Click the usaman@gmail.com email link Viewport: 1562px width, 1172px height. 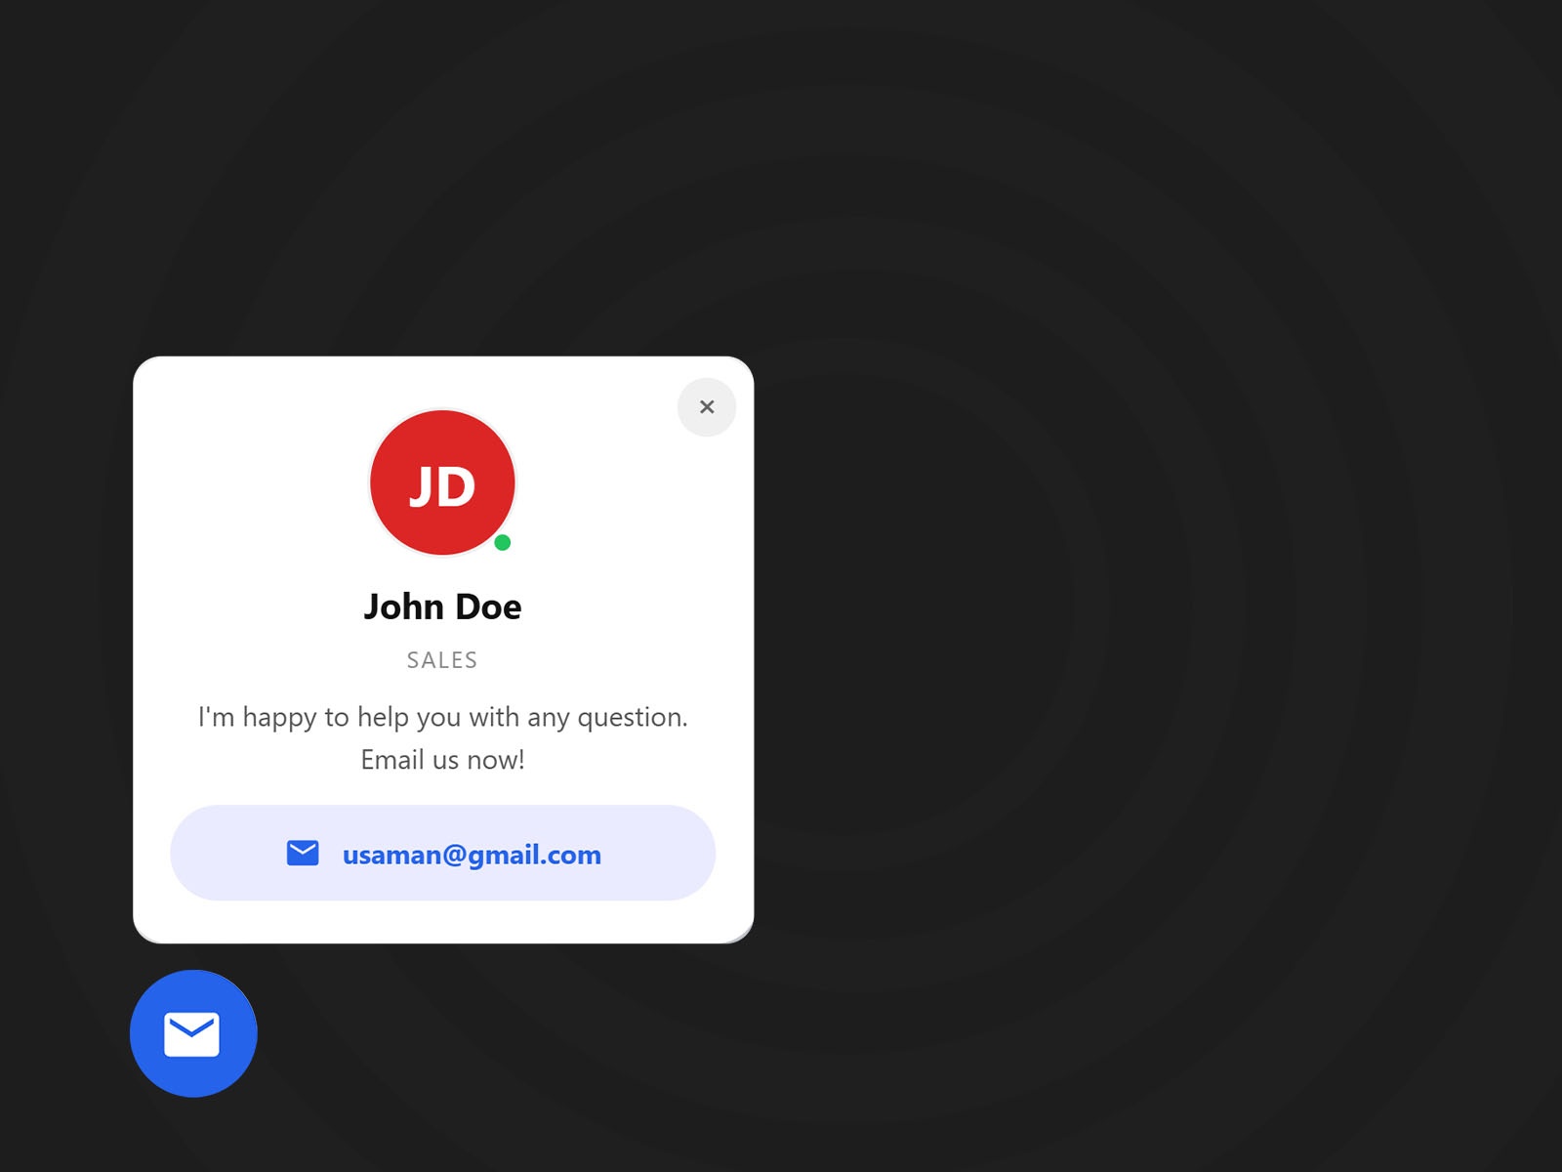[471, 854]
